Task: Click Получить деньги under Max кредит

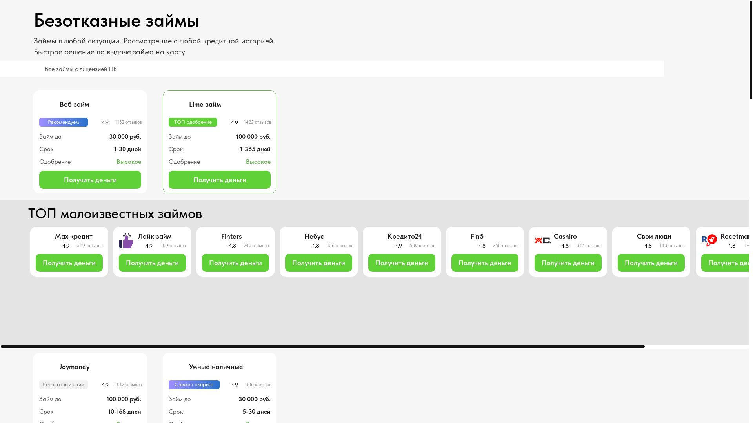Action: tap(69, 263)
